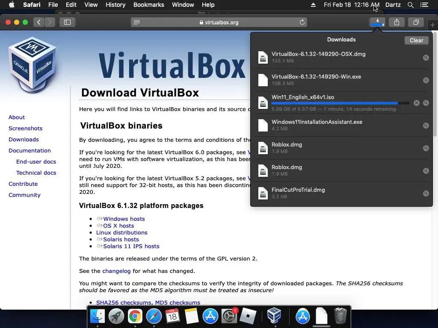Click the Share toolbar icon
The width and height of the screenshot is (438, 328).
click(x=397, y=22)
